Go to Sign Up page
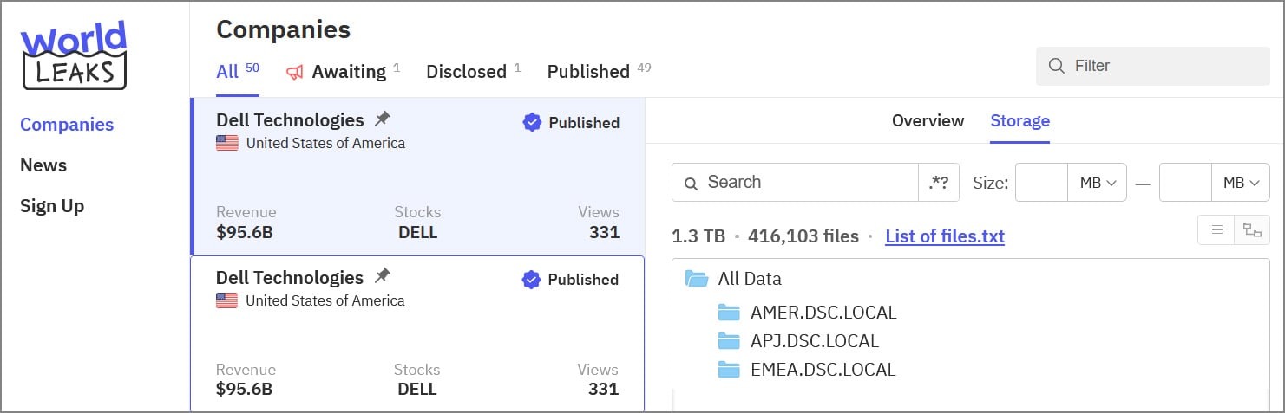Viewport: 1285px width, 413px height. 52,206
